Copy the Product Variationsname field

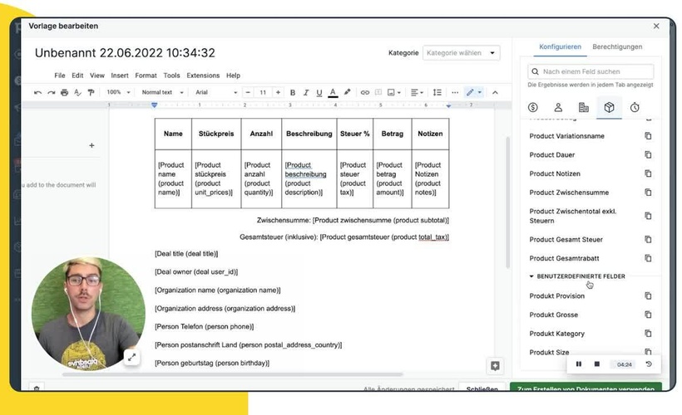coord(648,136)
